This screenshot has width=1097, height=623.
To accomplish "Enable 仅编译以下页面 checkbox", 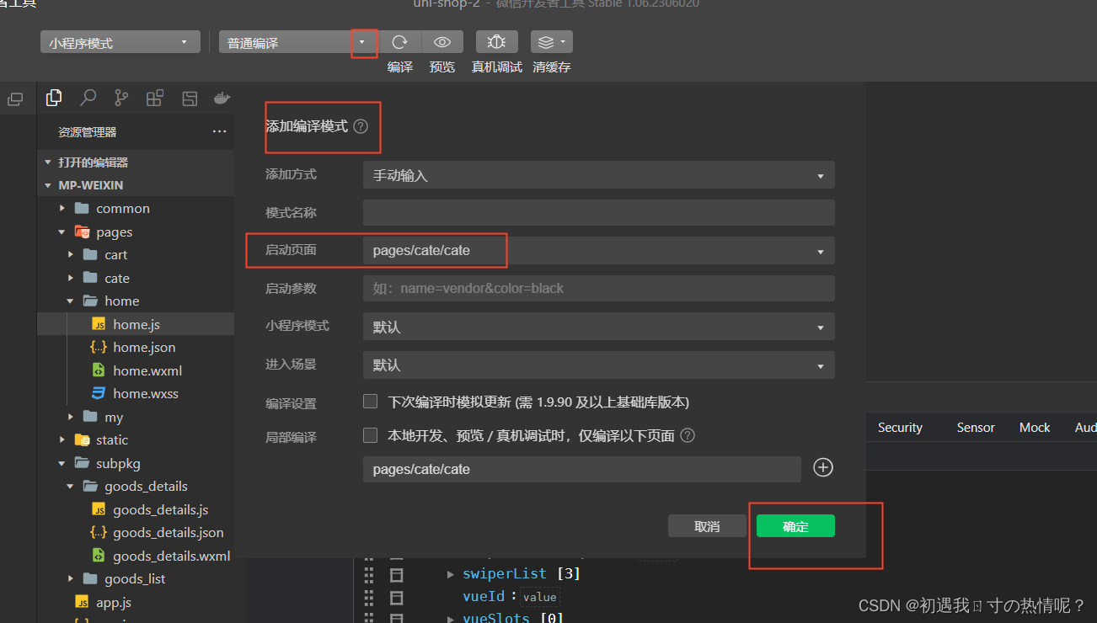I will coord(370,435).
